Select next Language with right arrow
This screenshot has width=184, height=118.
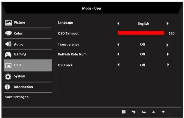click(x=168, y=24)
